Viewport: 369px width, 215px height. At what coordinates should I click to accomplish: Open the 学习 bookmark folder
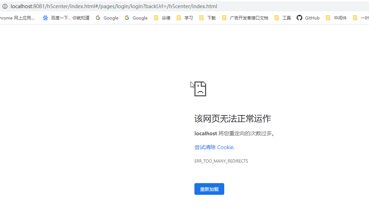click(185, 18)
